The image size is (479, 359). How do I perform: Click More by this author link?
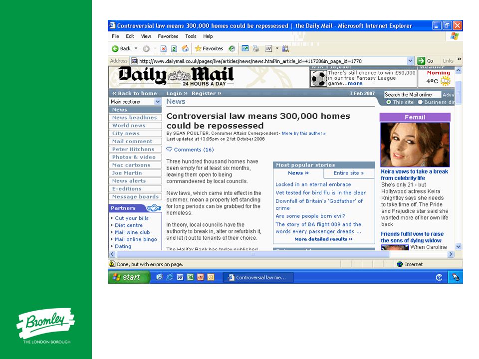pos(304,134)
